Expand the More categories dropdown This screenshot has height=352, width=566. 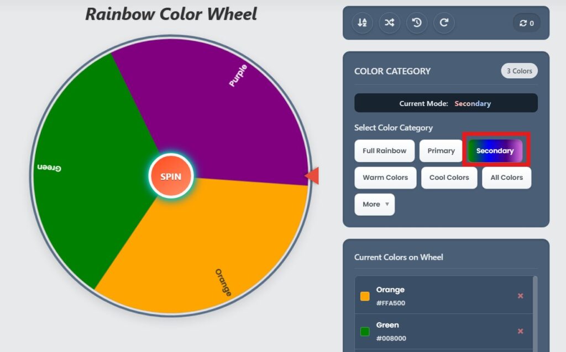(x=374, y=204)
